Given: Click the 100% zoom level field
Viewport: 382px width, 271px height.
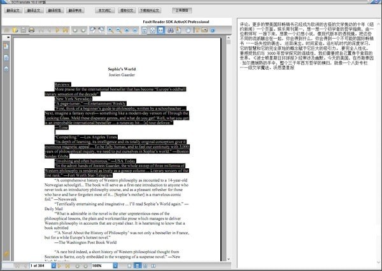Looking at the screenshot, I should point(102,266).
